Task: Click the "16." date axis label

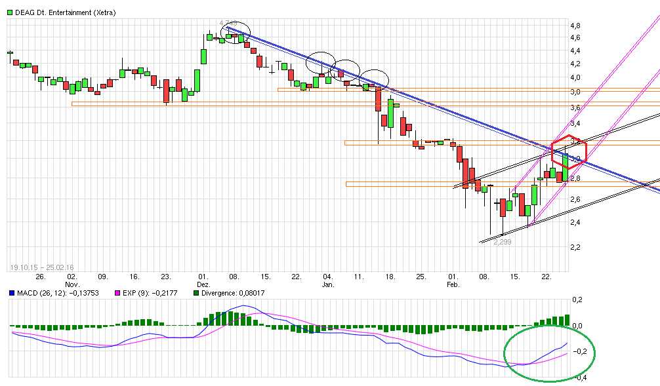Action: [134, 277]
